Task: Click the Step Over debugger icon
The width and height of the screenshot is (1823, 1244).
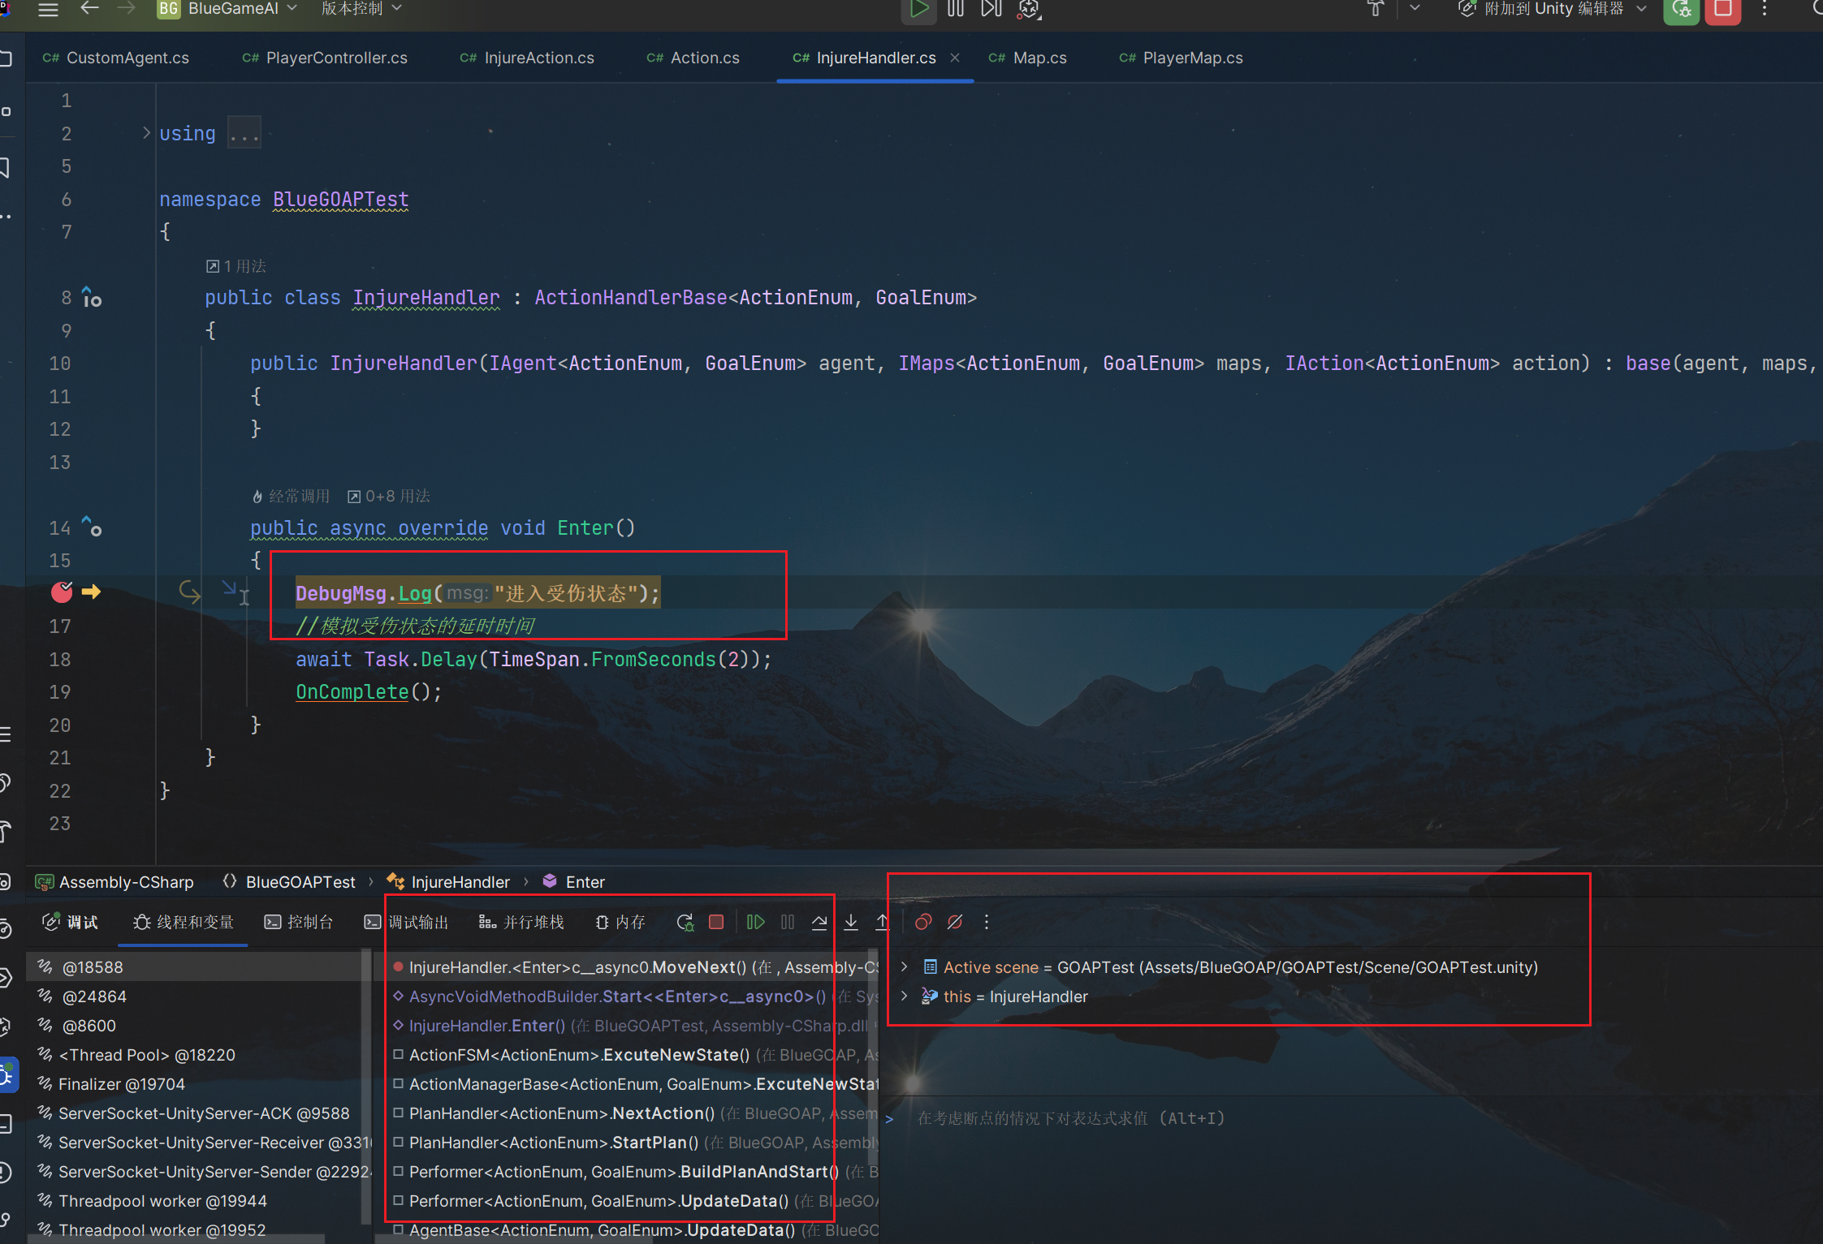Action: [x=819, y=922]
